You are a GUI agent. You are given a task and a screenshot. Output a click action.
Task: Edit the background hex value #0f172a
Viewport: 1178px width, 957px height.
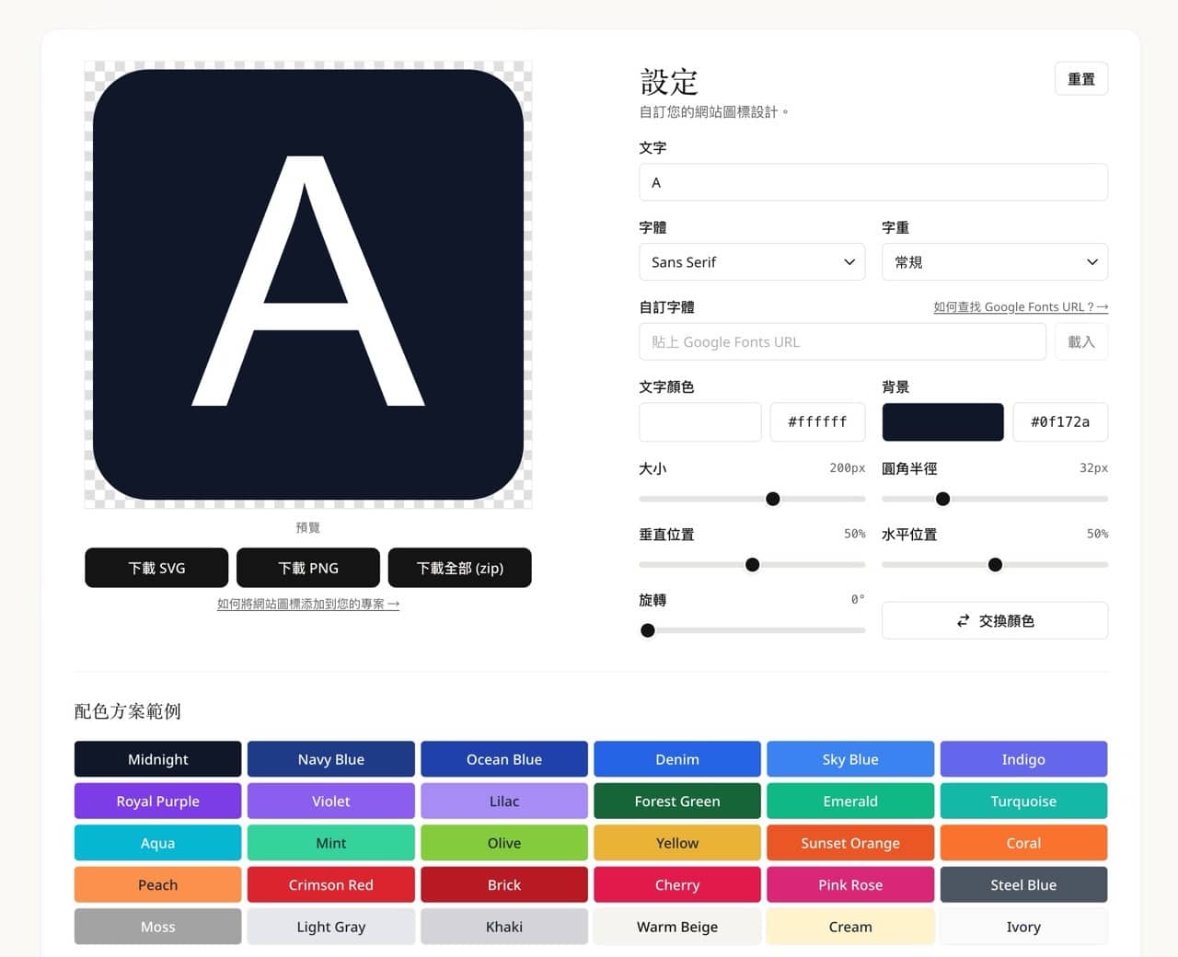[1060, 422]
